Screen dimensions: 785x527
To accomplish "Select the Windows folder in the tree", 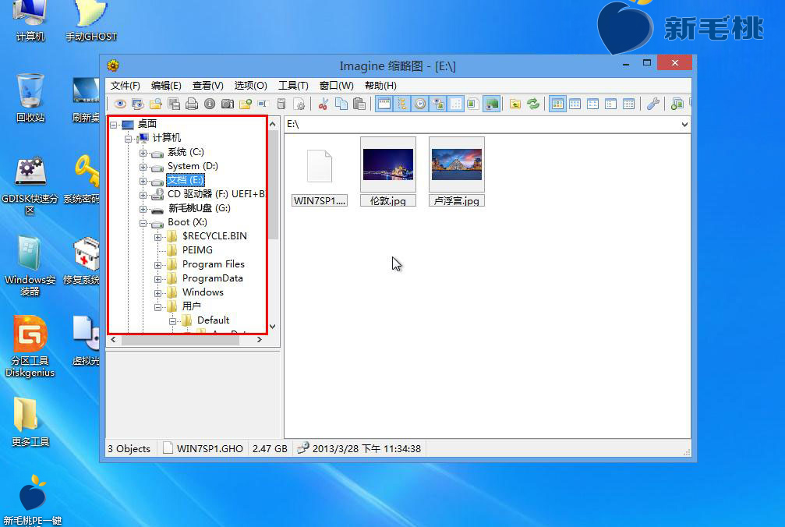I will 203,292.
